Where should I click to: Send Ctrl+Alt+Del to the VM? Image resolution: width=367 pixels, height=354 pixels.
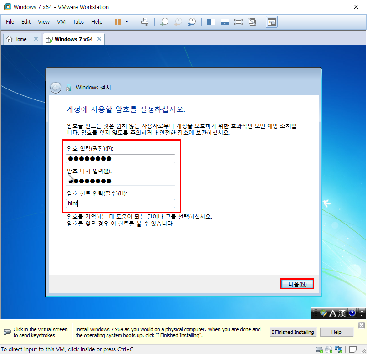point(145,22)
